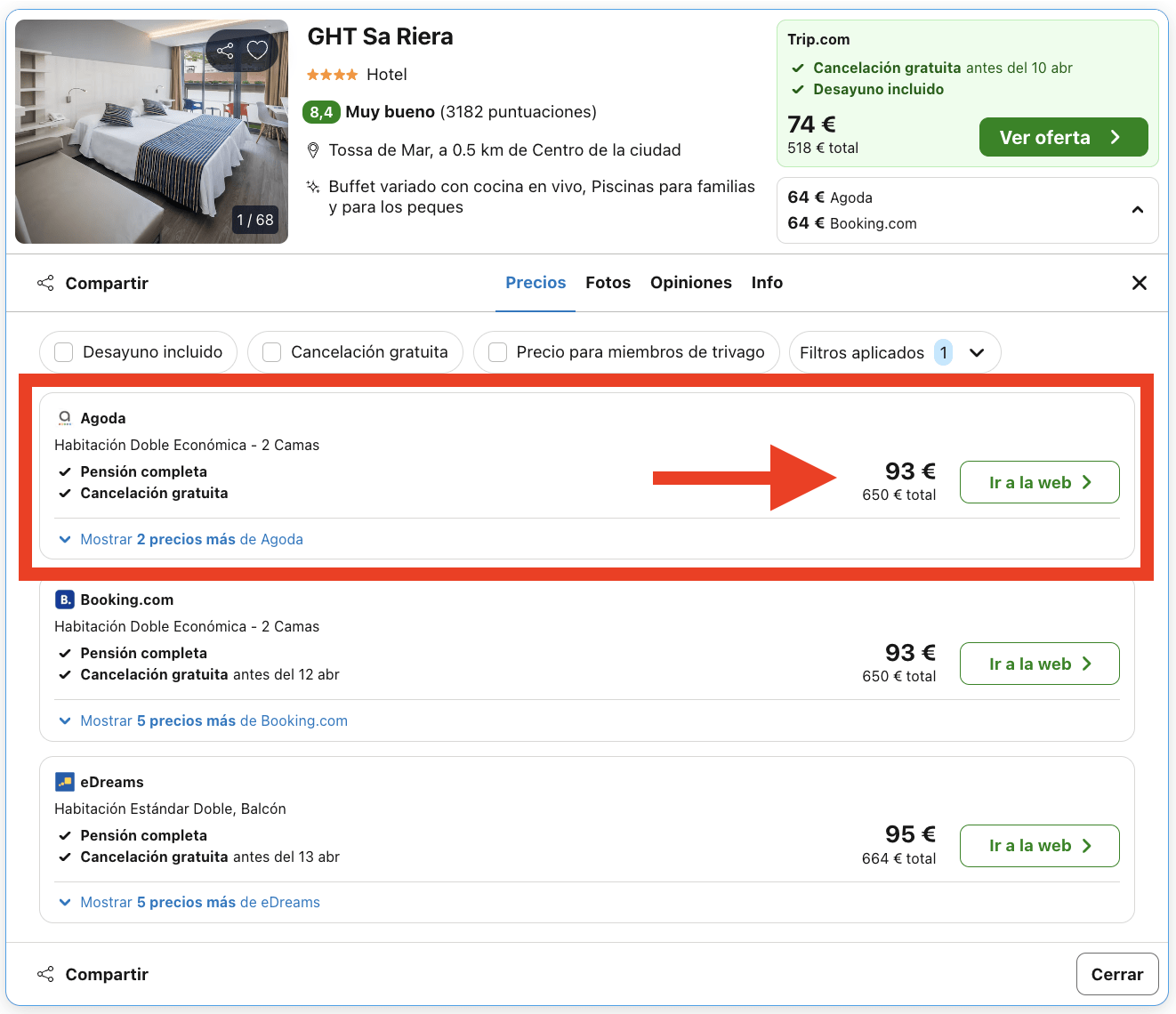The width and height of the screenshot is (1176, 1014).
Task: Click the sparkle highlights icon
Action: [313, 187]
